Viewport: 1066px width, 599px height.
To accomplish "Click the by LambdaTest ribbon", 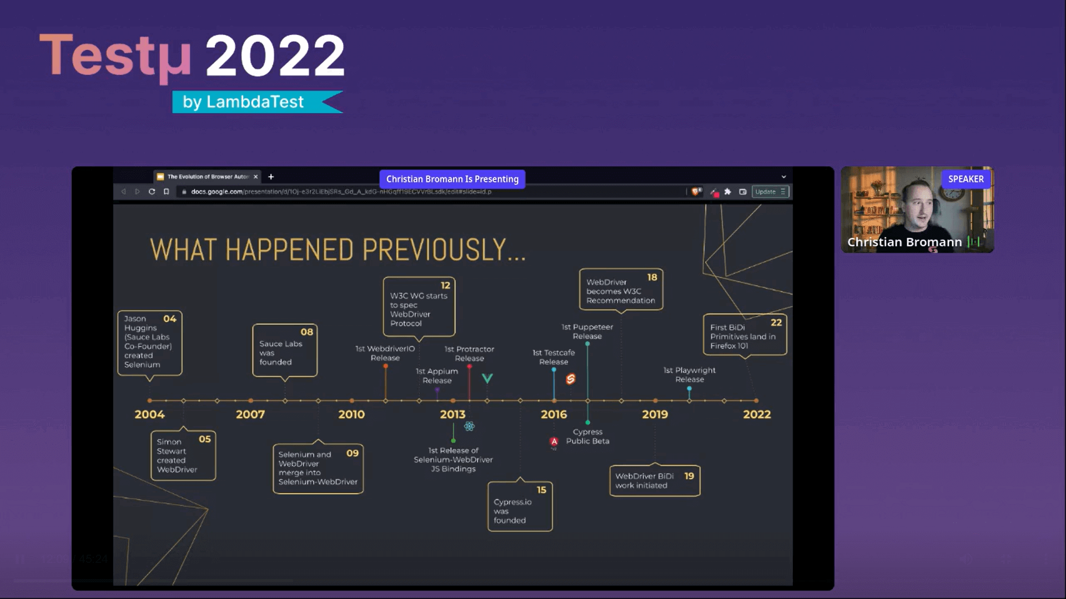I will coord(258,102).
